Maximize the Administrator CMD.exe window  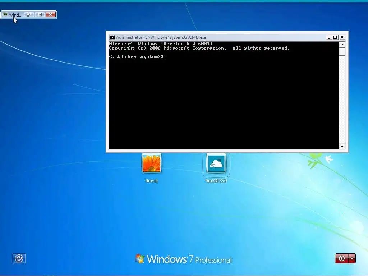pyautogui.click(x=335, y=37)
